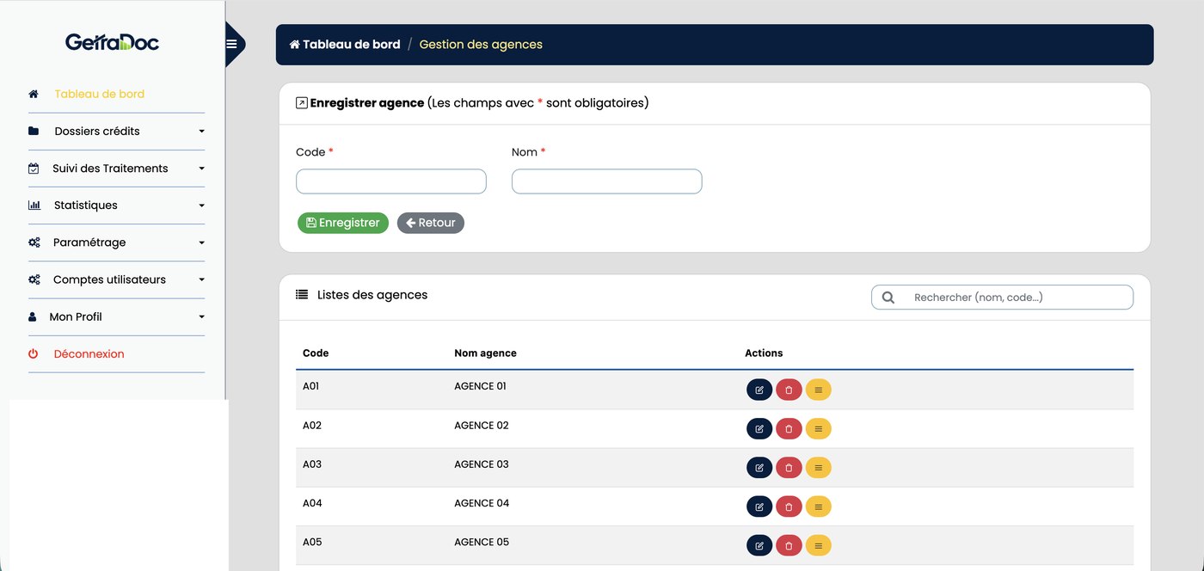Open details menu for A01
Screen dimensions: 1204x571
coord(819,390)
